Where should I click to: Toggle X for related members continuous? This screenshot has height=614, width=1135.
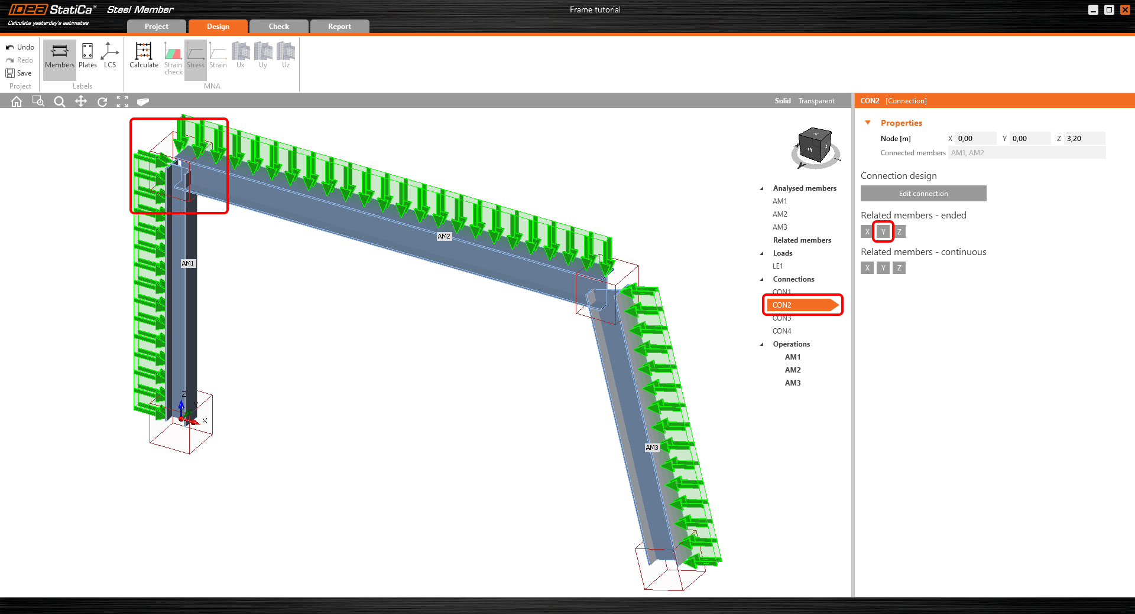click(867, 268)
